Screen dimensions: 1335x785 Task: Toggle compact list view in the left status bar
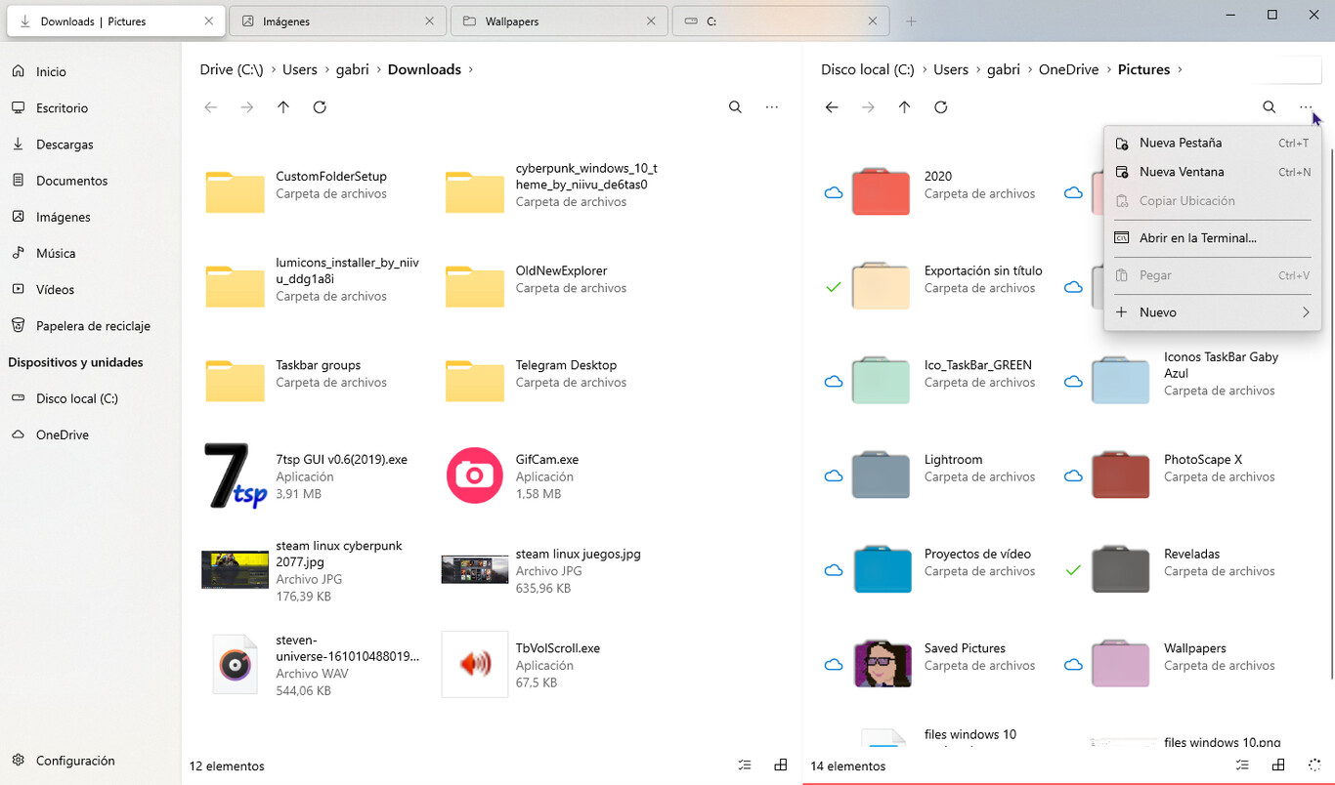[x=745, y=764]
